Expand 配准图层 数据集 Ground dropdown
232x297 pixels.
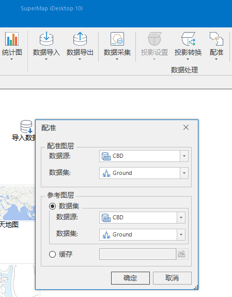pos(184,173)
